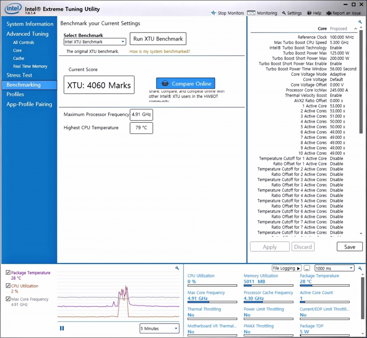This screenshot has height=338, width=367.
Task: Click Reference Clock 100.000 MHz value
Action: [342, 37]
